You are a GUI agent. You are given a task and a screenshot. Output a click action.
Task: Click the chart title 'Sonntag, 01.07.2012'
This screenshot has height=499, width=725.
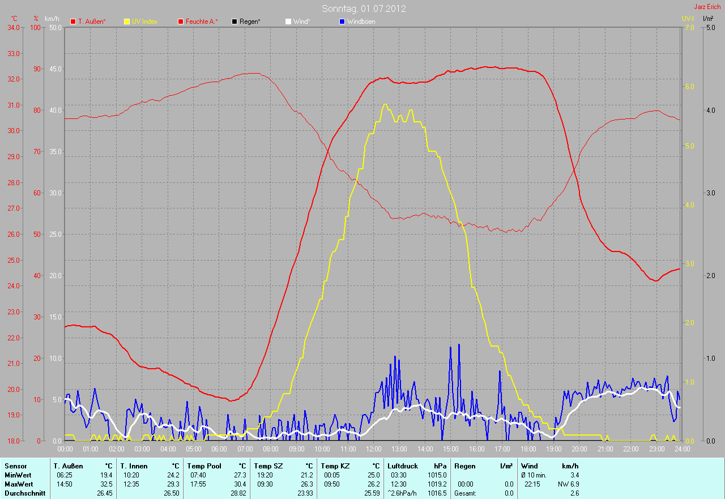(x=364, y=8)
